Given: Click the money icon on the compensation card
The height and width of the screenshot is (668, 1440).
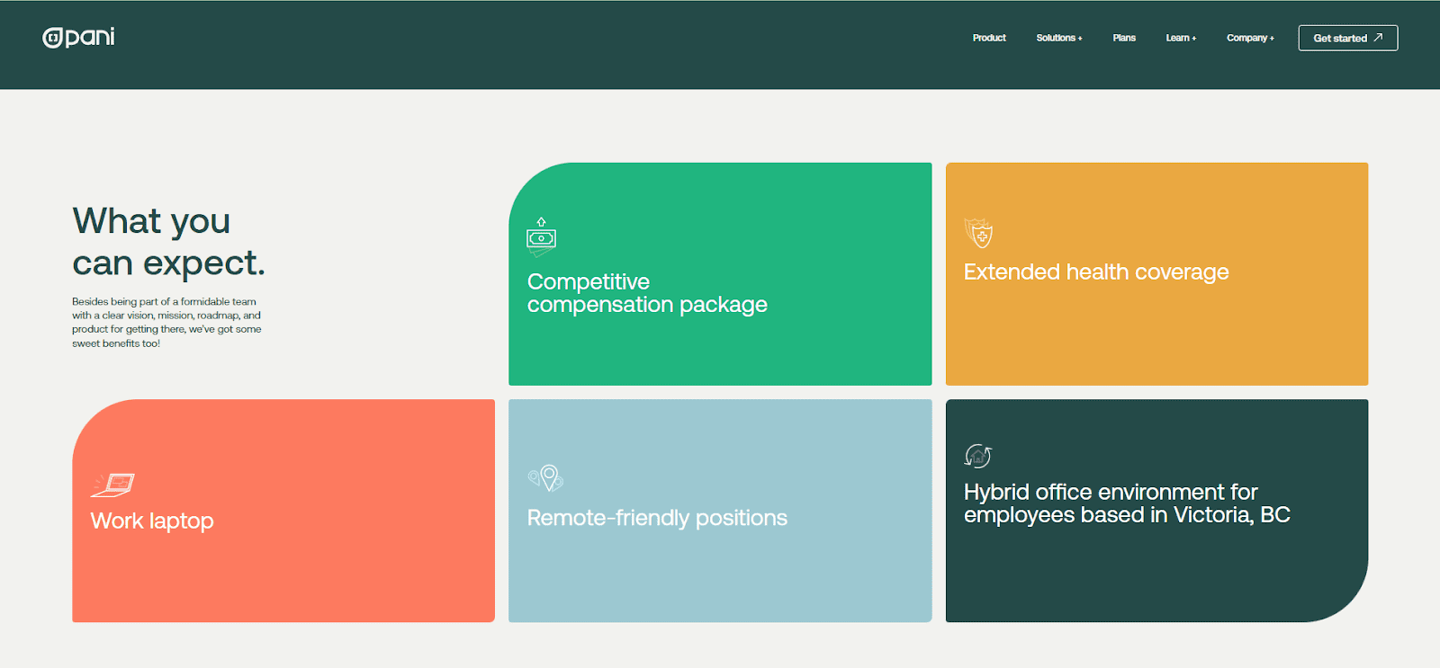Looking at the screenshot, I should point(541,237).
